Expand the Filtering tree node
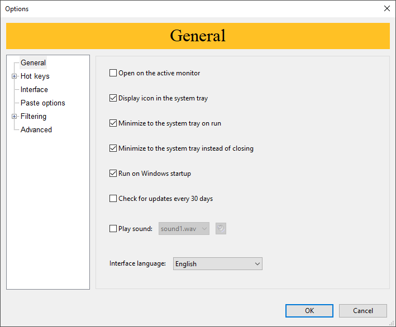The height and width of the screenshot is (327, 396). coord(14,116)
